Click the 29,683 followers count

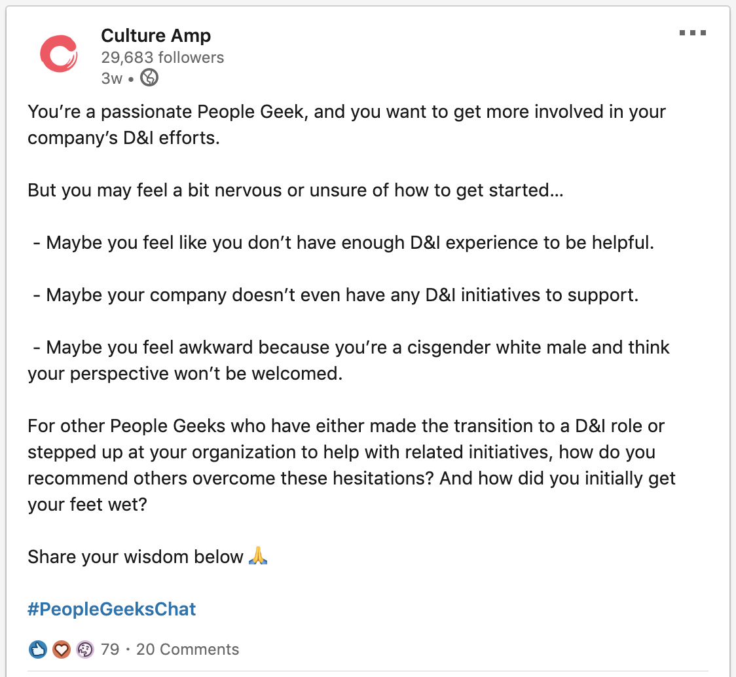pos(162,58)
